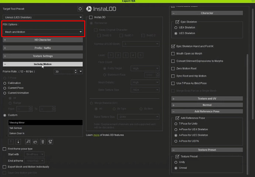This screenshot has height=177, width=255.
Task: Collapse the Add Reference Pose section
Action: [207, 111]
